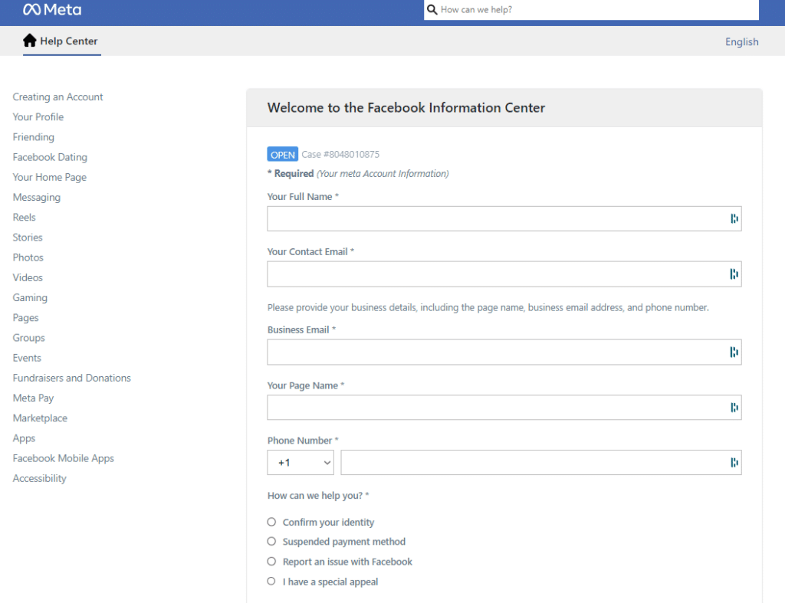Open Friending help topic
Screen dimensions: 785x603
click(34, 137)
